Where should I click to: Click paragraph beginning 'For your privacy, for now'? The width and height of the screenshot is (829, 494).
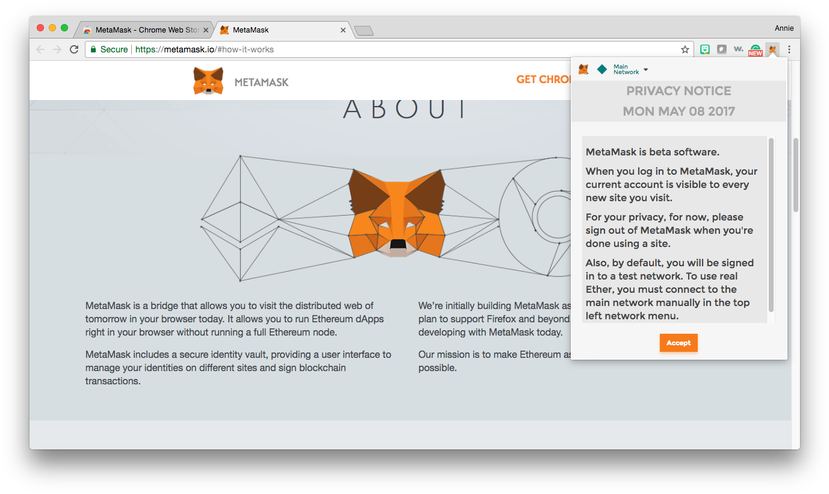point(669,230)
